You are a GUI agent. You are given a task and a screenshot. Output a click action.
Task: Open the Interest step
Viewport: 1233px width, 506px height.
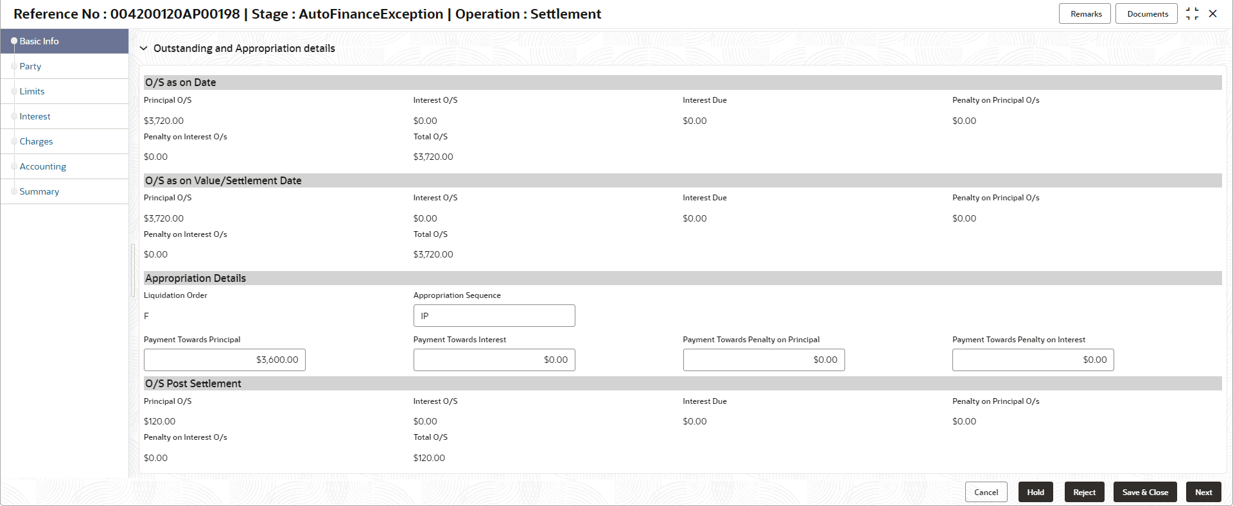(35, 116)
